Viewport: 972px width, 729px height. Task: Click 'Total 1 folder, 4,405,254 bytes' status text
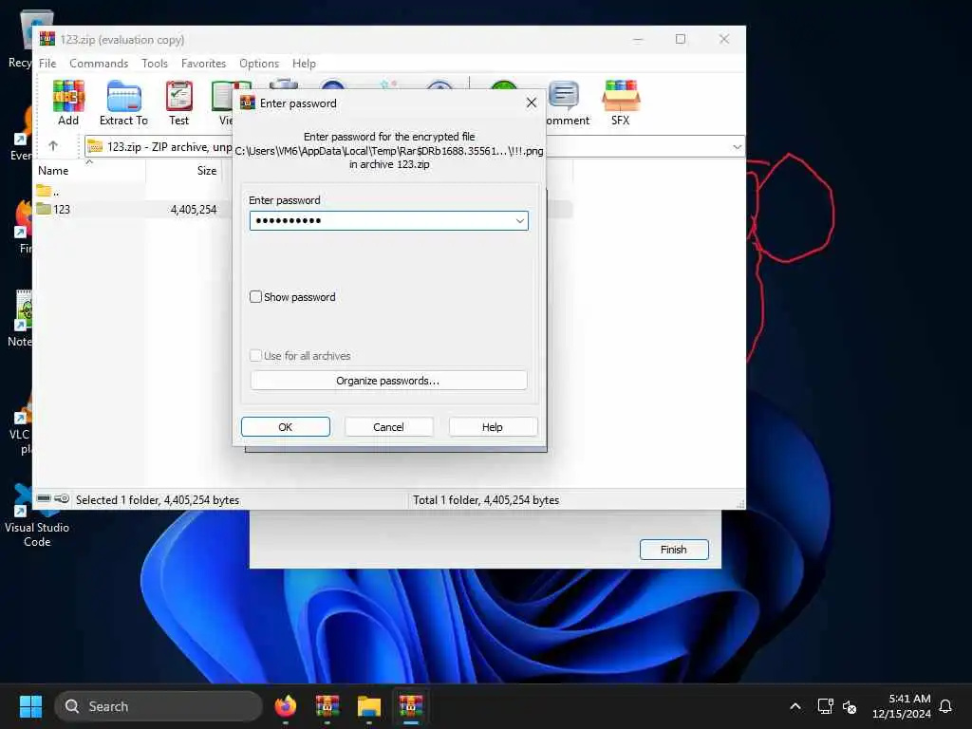point(486,500)
